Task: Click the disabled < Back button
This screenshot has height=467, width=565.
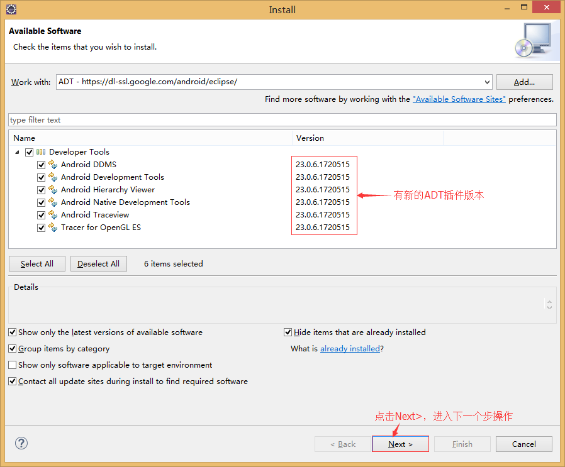Action: 343,444
